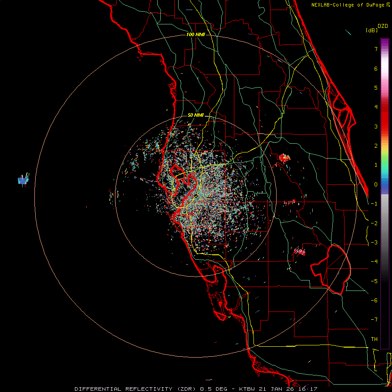Viewport: 392px width, 392px height.
Task: Click the -2 value on color scale
Action: click(374, 223)
